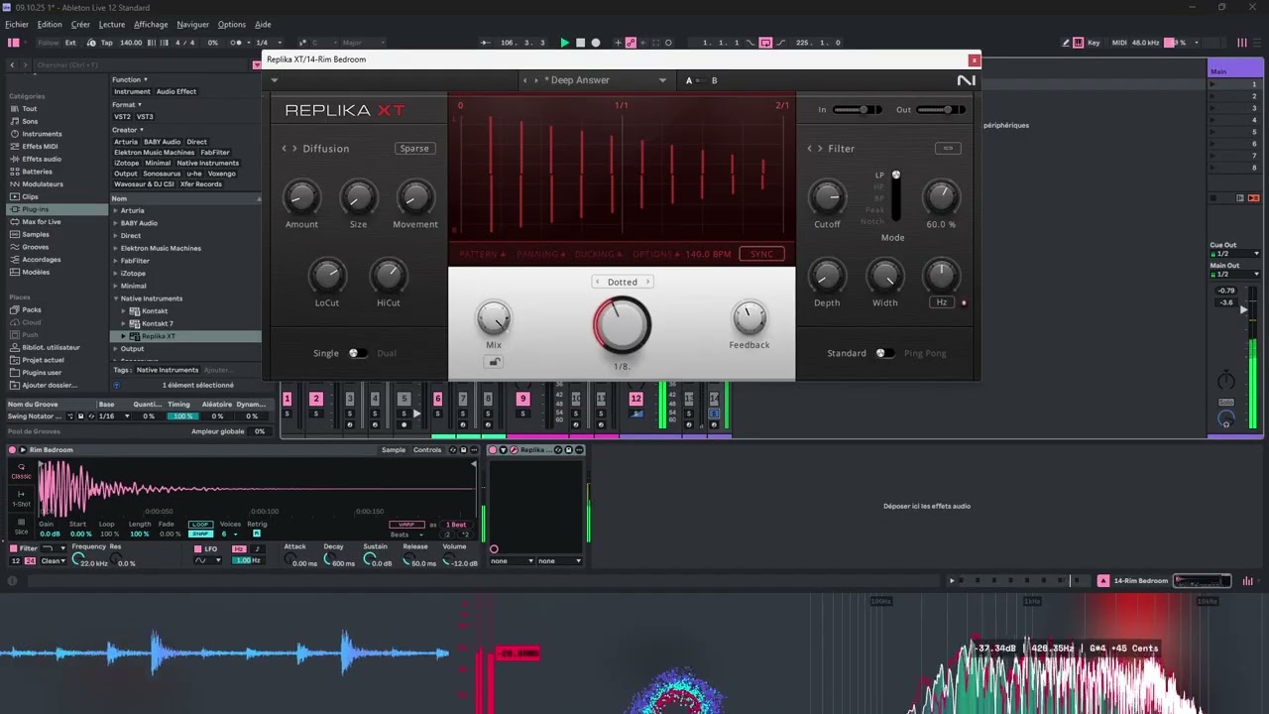This screenshot has height=714, width=1269.
Task: Click the Native Instruments logo in Replika
Action: click(966, 80)
